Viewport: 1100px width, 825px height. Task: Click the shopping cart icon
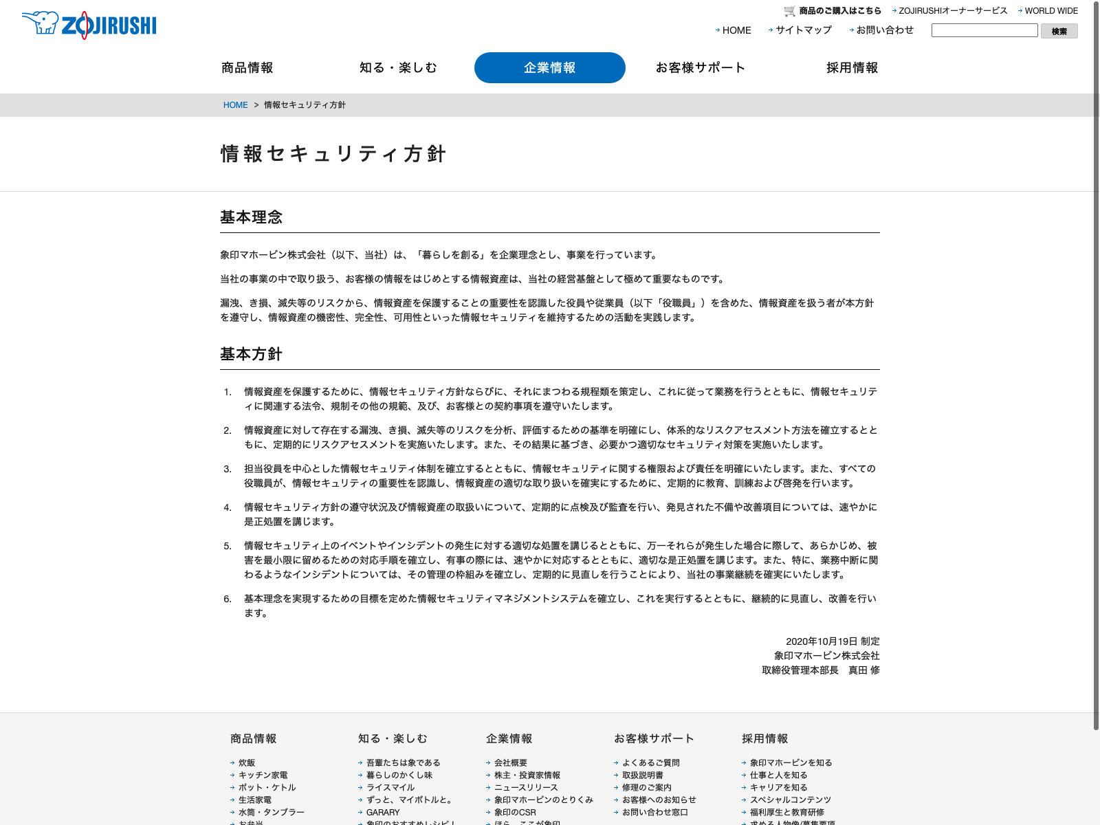[x=789, y=11]
